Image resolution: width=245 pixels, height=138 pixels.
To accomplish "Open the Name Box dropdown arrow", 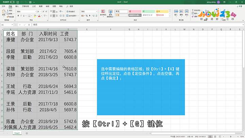I will pyautogui.click(x=12, y=25).
